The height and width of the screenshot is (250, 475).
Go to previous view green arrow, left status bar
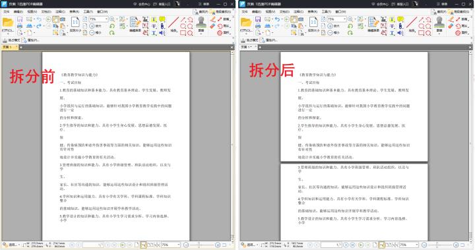[x=123, y=245]
